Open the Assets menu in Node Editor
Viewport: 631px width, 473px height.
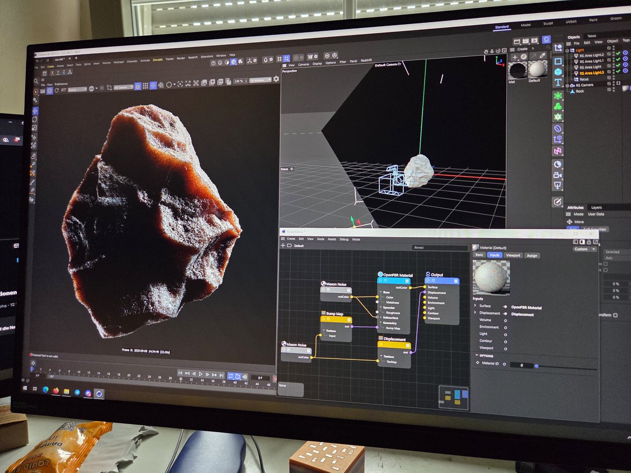332,239
